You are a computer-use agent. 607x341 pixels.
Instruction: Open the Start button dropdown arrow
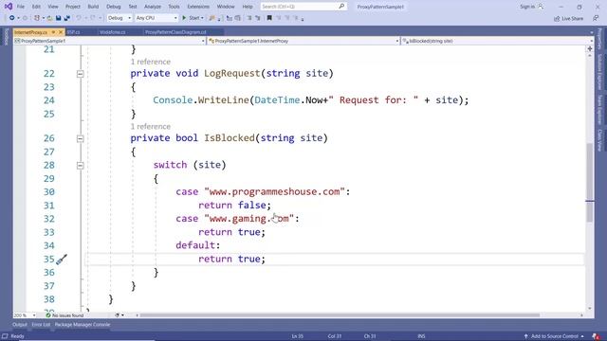[202, 18]
